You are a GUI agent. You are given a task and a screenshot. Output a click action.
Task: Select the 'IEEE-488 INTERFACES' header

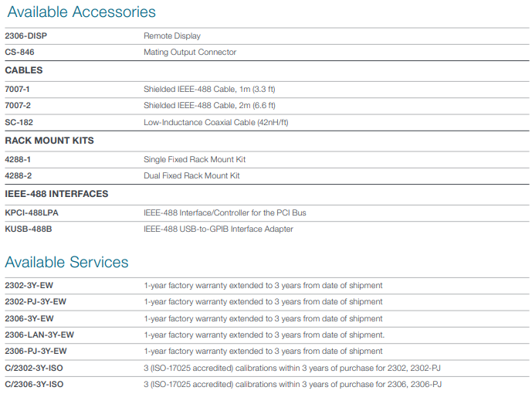56,194
